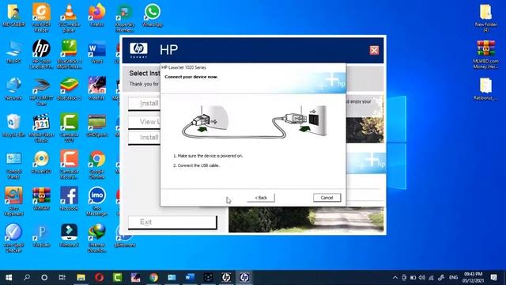Image resolution: width=506 pixels, height=285 pixels.
Task: Select the This PC desktop icon
Action: click(13, 51)
